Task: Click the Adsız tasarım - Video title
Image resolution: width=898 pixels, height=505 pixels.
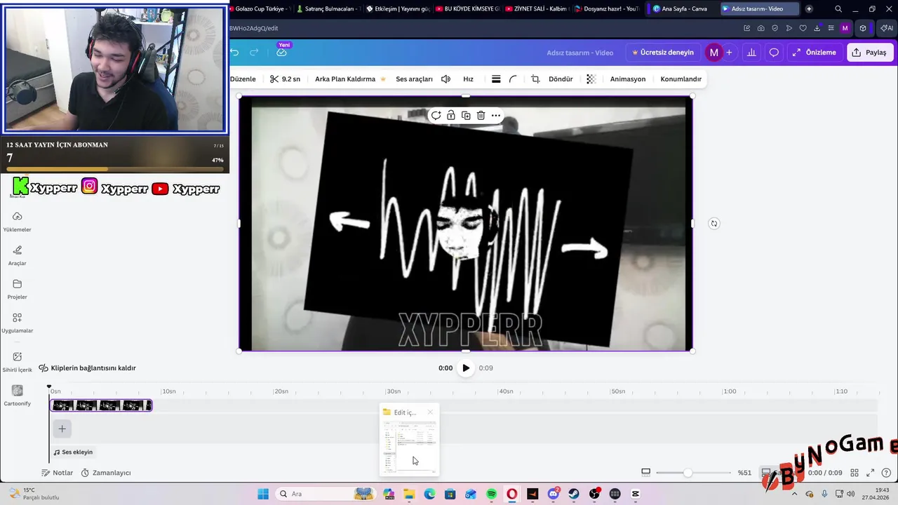Action: [x=579, y=53]
